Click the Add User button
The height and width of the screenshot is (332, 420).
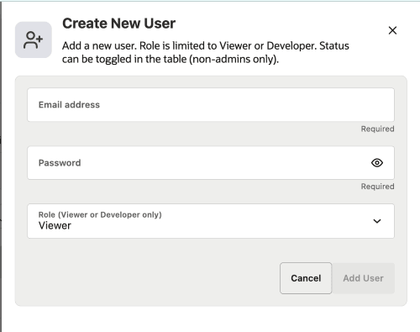(x=363, y=278)
